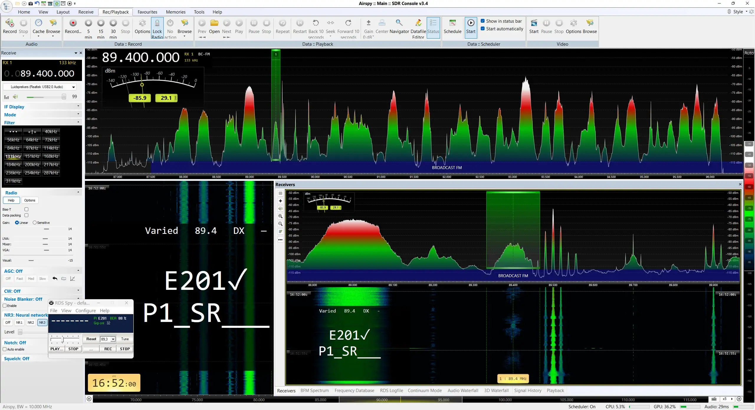Open RDS Spy frequency dropdown
Viewport: 755px width, 410px height.
[x=113, y=339]
